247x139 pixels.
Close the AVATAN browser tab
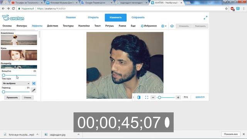pyautogui.click(x=181, y=3)
